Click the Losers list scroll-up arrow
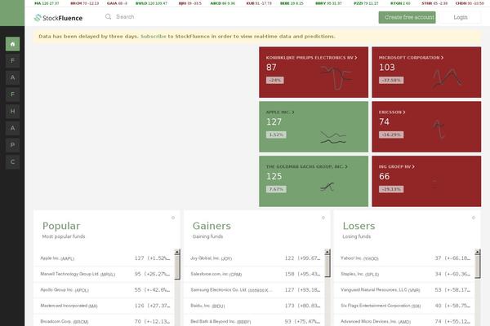This screenshot has height=326, width=490. (478, 252)
